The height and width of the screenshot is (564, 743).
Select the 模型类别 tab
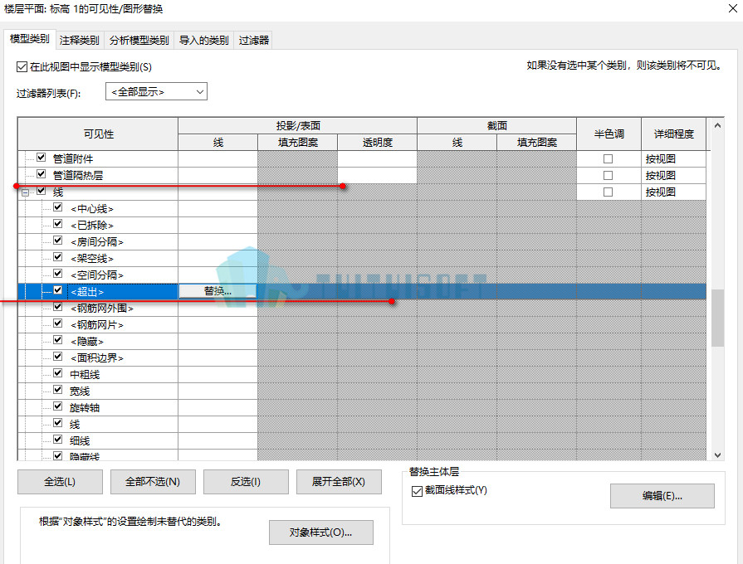(x=29, y=39)
